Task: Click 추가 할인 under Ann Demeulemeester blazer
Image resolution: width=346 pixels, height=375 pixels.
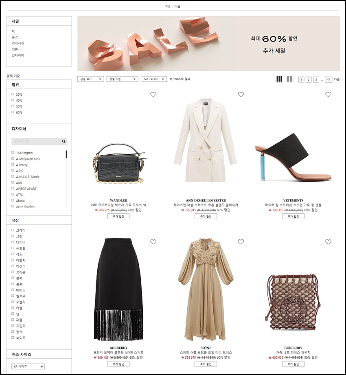Action: [206, 217]
